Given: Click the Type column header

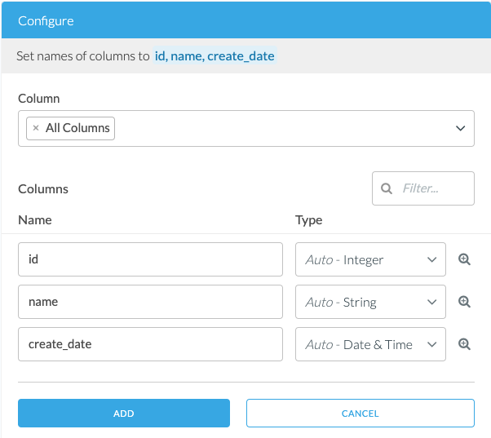Looking at the screenshot, I should [308, 219].
